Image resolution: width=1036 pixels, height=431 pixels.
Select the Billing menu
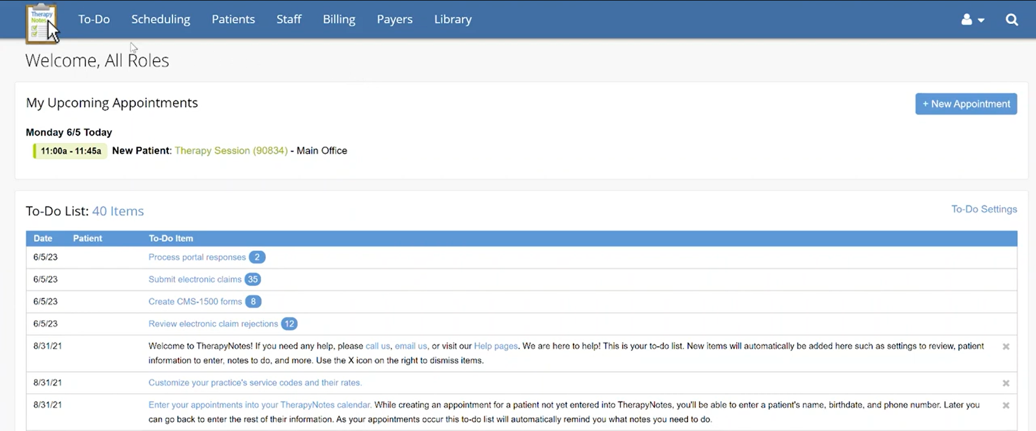[339, 19]
